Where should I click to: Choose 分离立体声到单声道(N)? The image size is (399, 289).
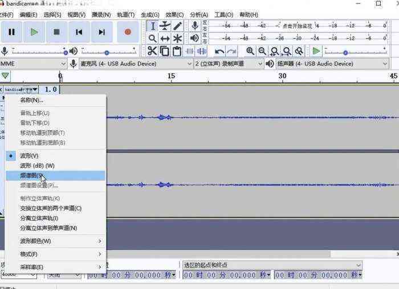click(55, 228)
